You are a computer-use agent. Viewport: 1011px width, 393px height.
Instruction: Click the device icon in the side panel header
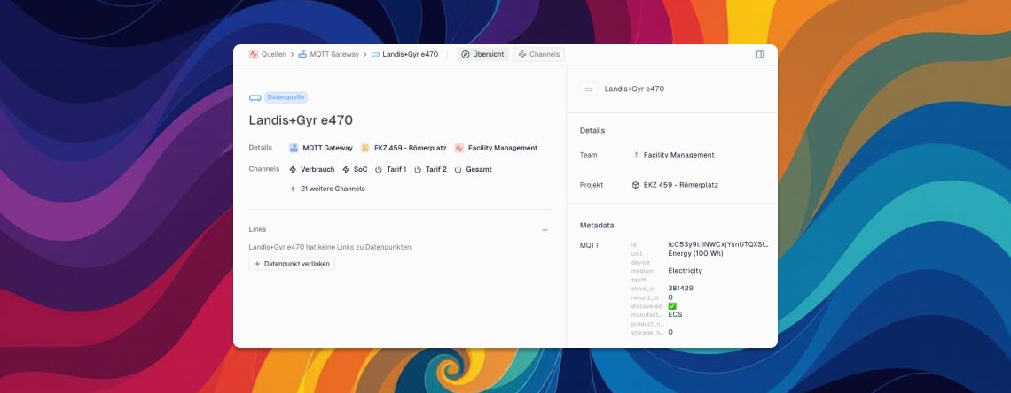click(x=589, y=89)
